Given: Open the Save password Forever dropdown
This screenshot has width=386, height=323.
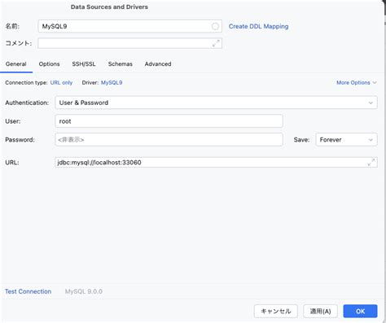Looking at the screenshot, I should click(346, 140).
